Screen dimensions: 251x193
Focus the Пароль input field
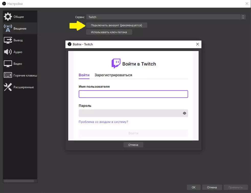133,113
